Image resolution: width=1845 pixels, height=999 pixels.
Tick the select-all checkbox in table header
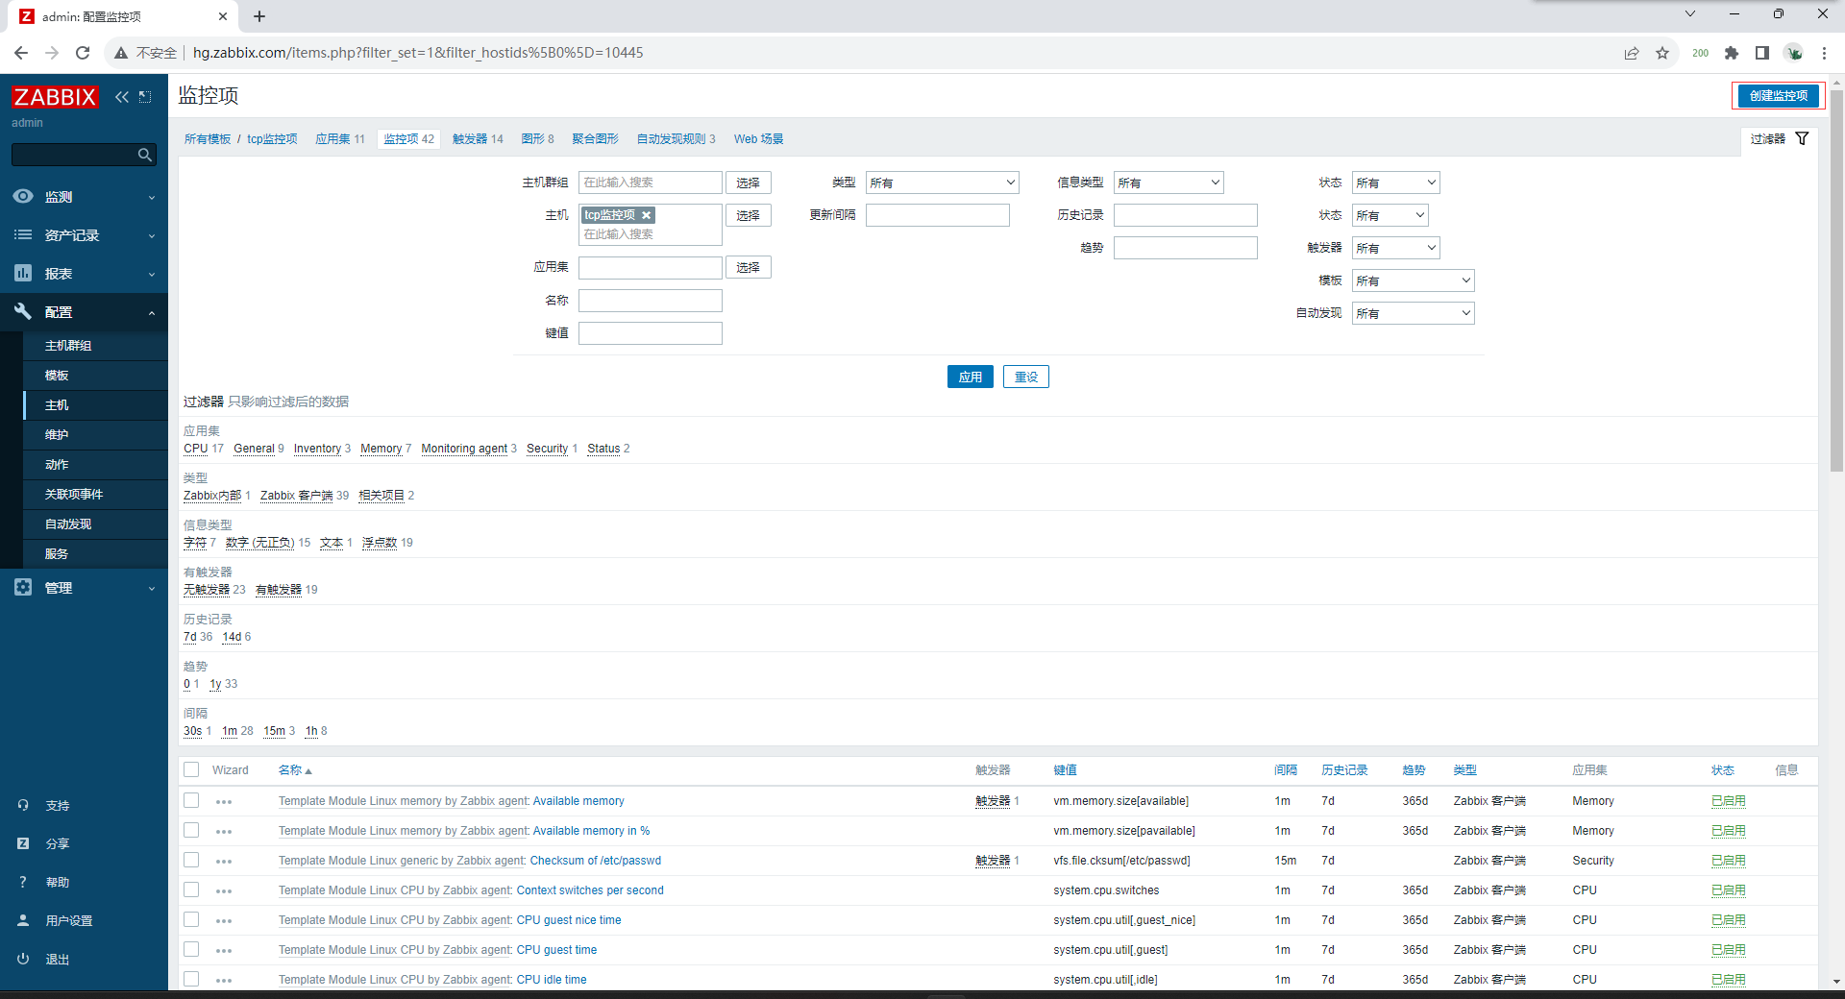[191, 769]
